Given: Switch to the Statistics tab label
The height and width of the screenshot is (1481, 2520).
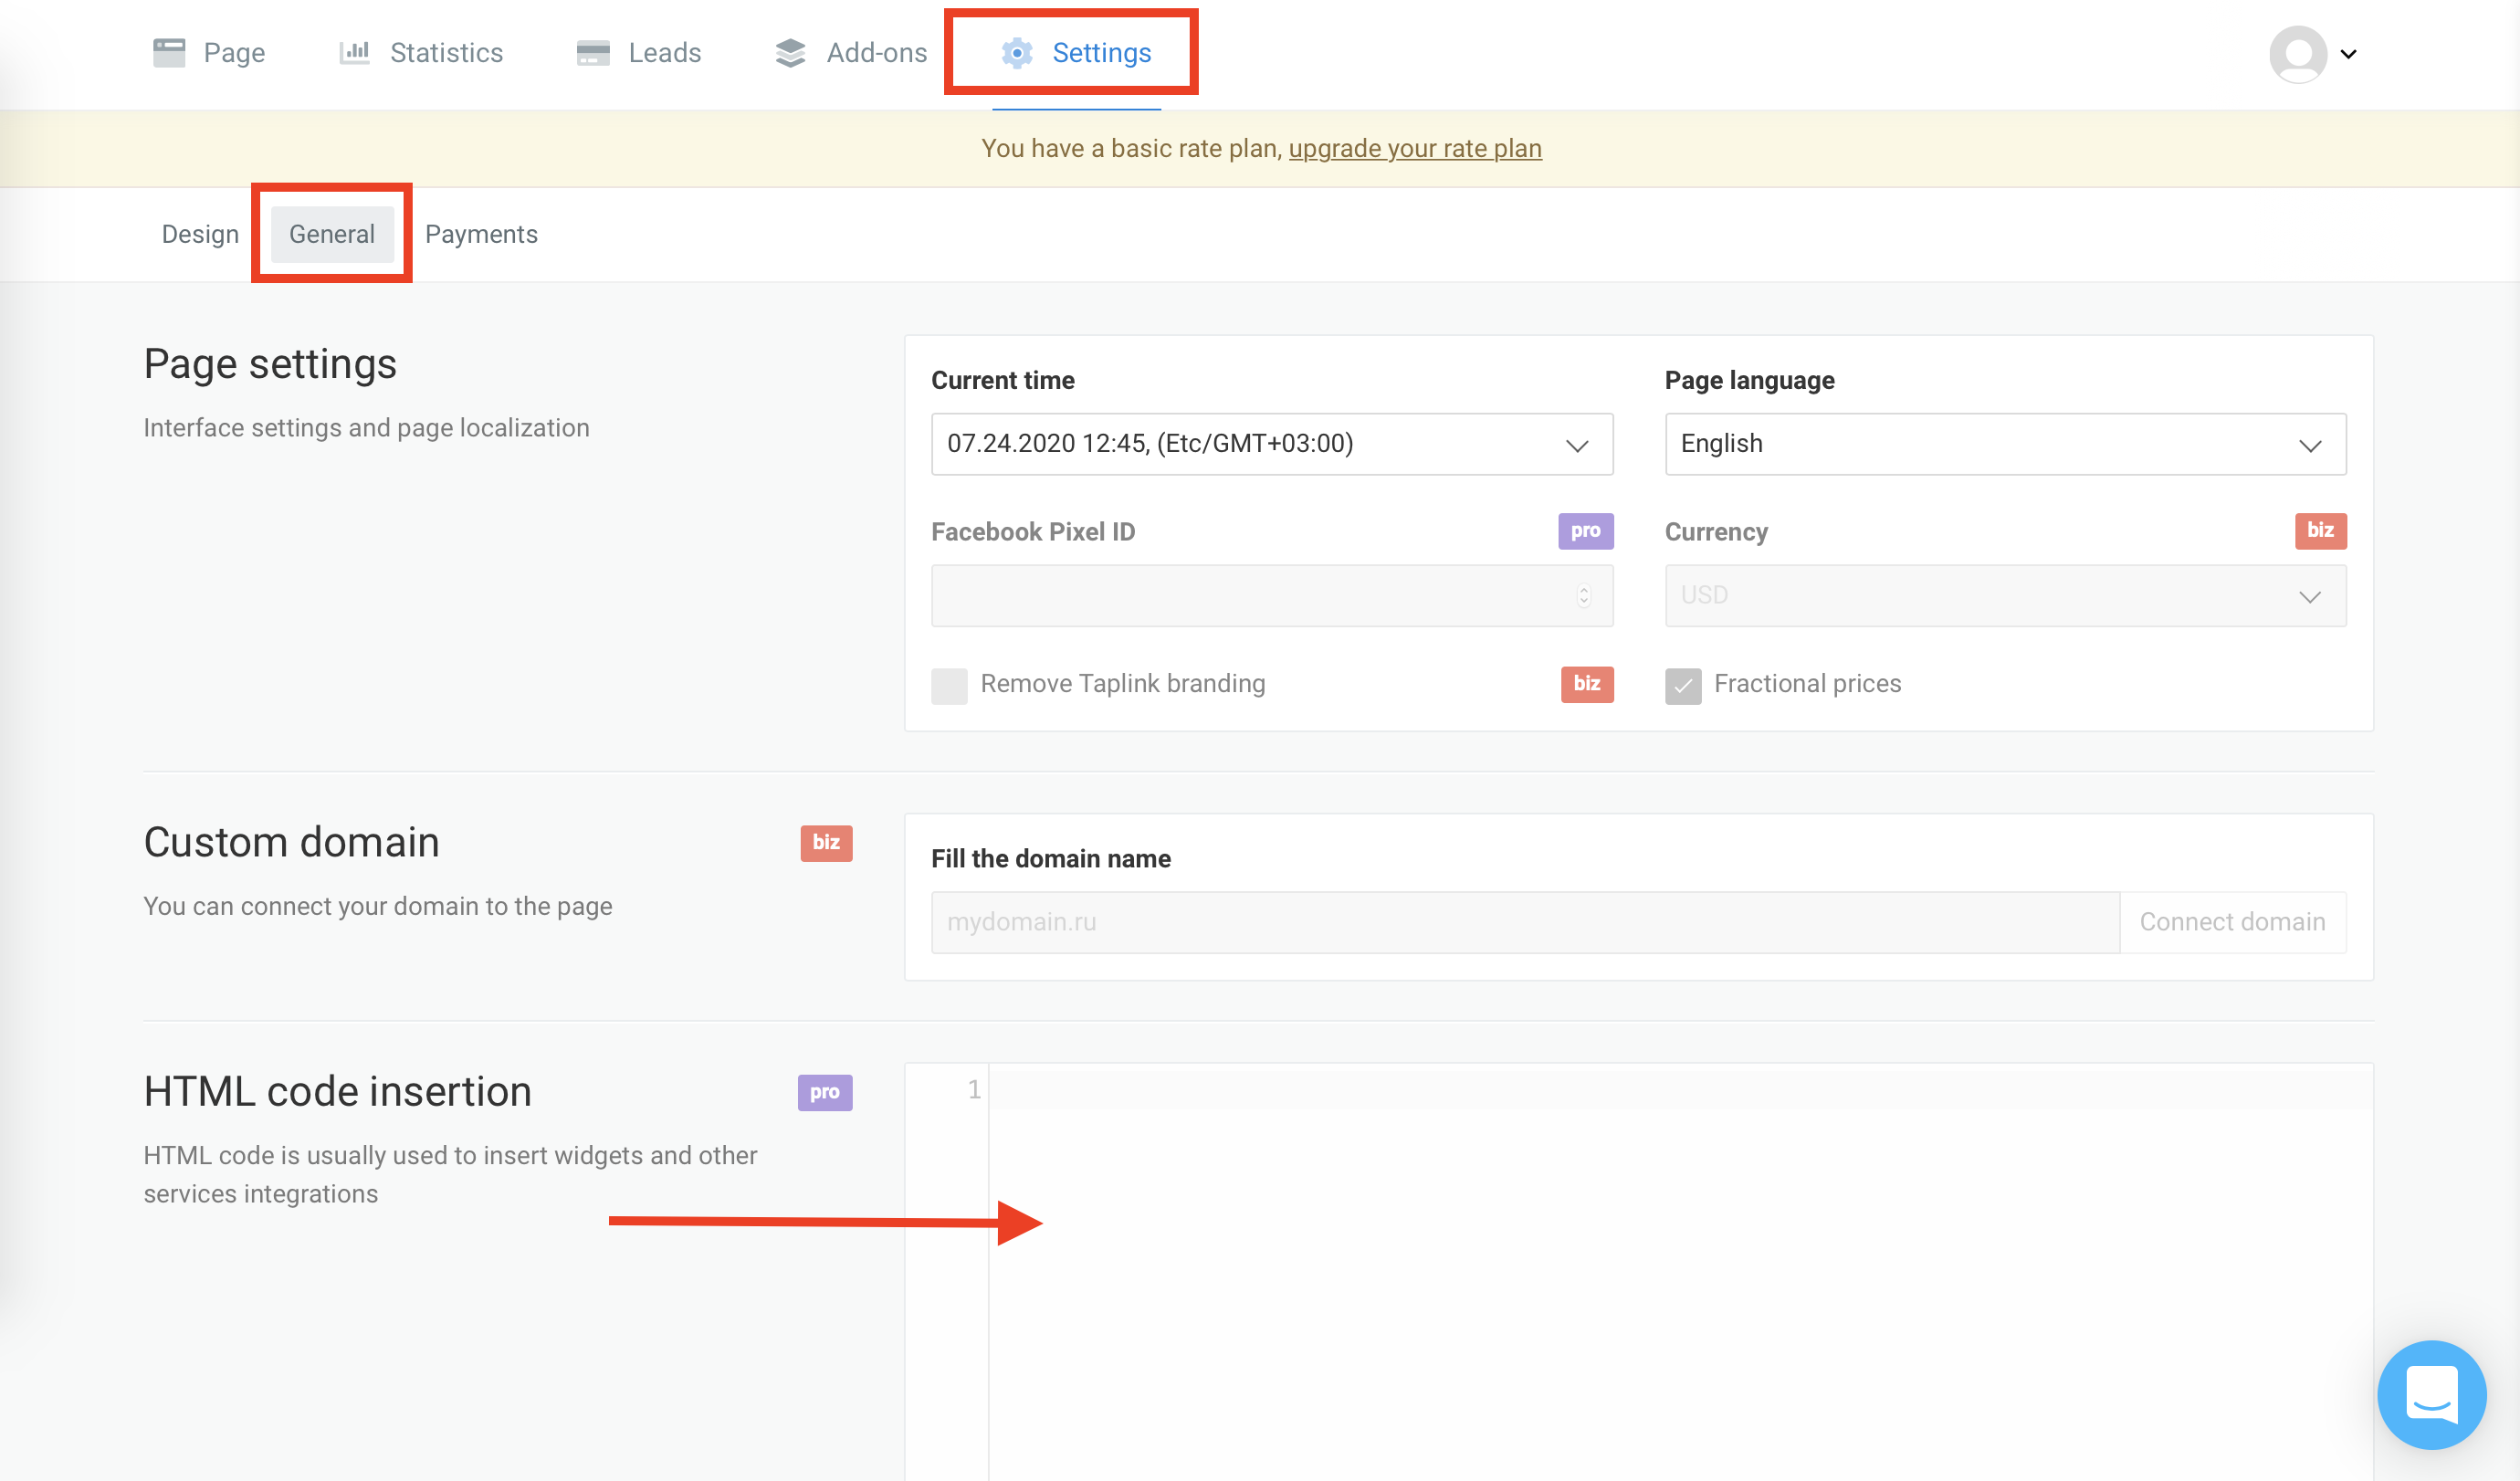Looking at the screenshot, I should 446,52.
